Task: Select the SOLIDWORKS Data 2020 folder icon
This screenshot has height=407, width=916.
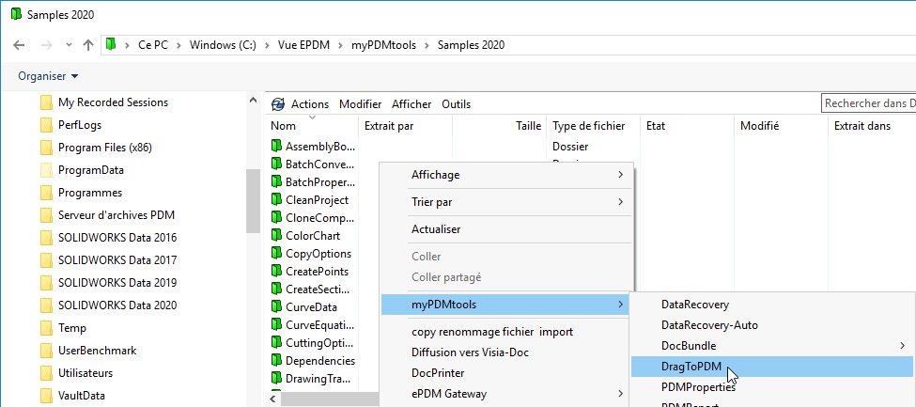Action: coord(46,305)
